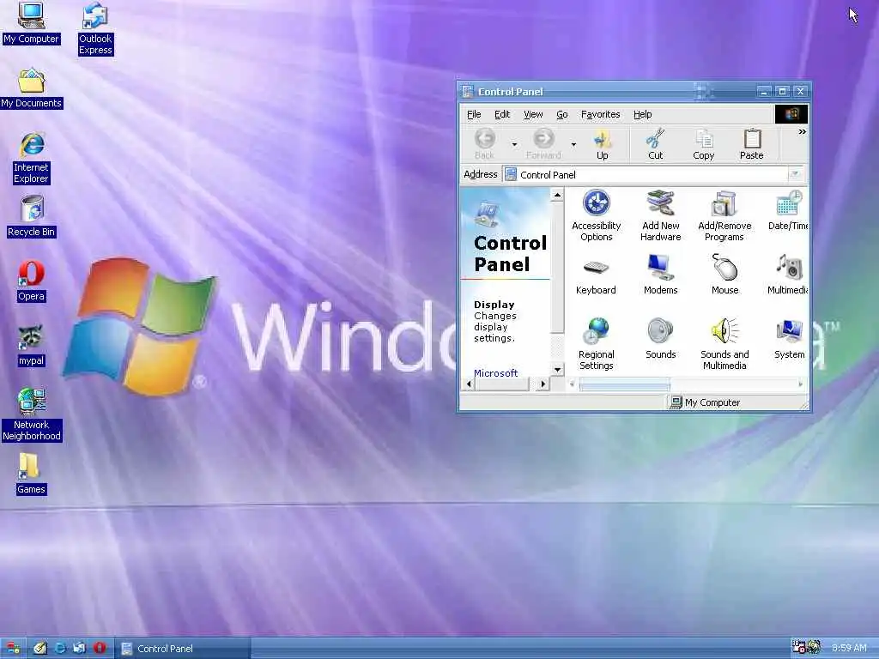
Task: Click the Control Panel taskbar button
Action: [x=183, y=649]
